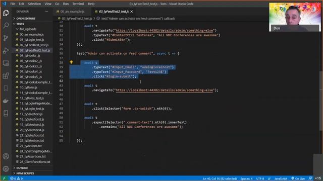Expand the Outline section
Viewport: 323px width, 181px height.
point(32,168)
